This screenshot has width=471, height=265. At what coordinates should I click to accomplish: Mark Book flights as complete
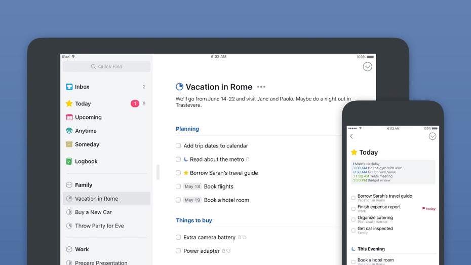click(x=178, y=186)
